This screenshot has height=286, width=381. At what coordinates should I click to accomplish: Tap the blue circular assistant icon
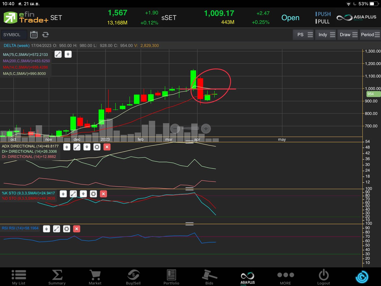[362, 277]
